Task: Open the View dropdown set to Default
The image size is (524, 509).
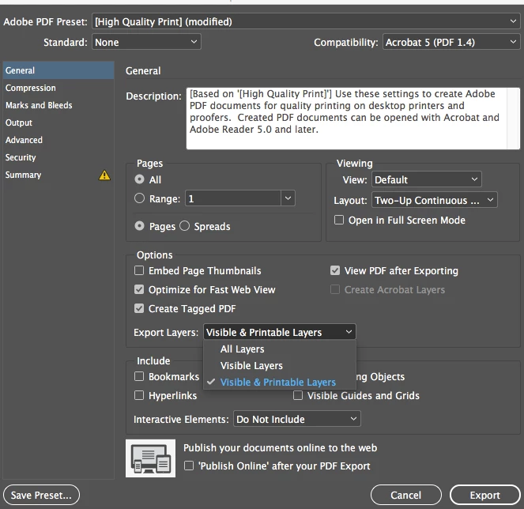Action: pyautogui.click(x=427, y=179)
